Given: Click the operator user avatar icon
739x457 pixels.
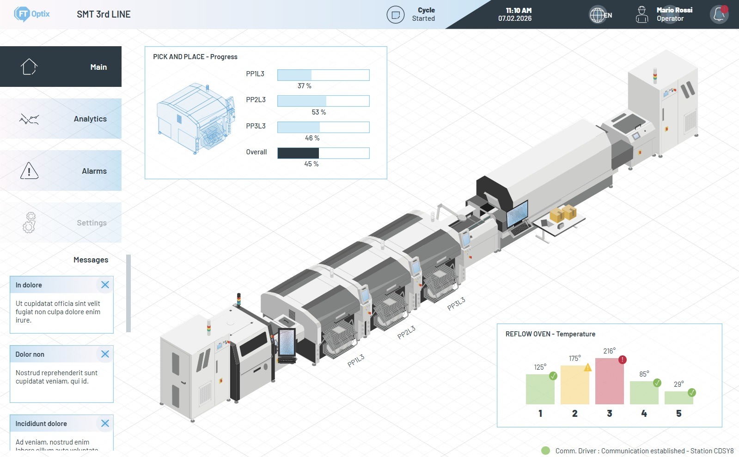Looking at the screenshot, I should (642, 14).
